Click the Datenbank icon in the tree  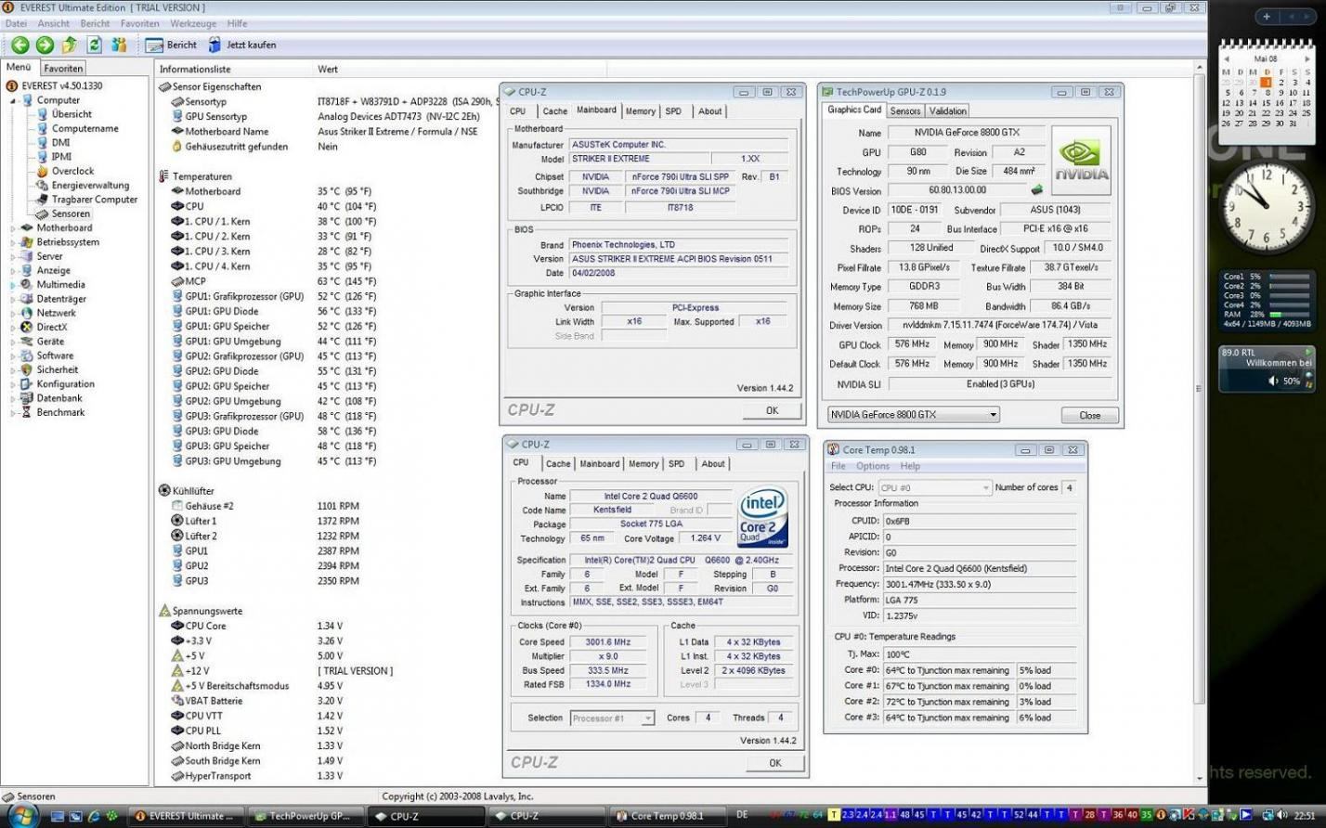[x=27, y=398]
